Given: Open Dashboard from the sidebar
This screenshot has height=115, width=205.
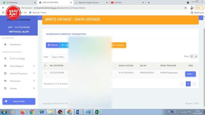Looking at the screenshot, I should [15, 44].
